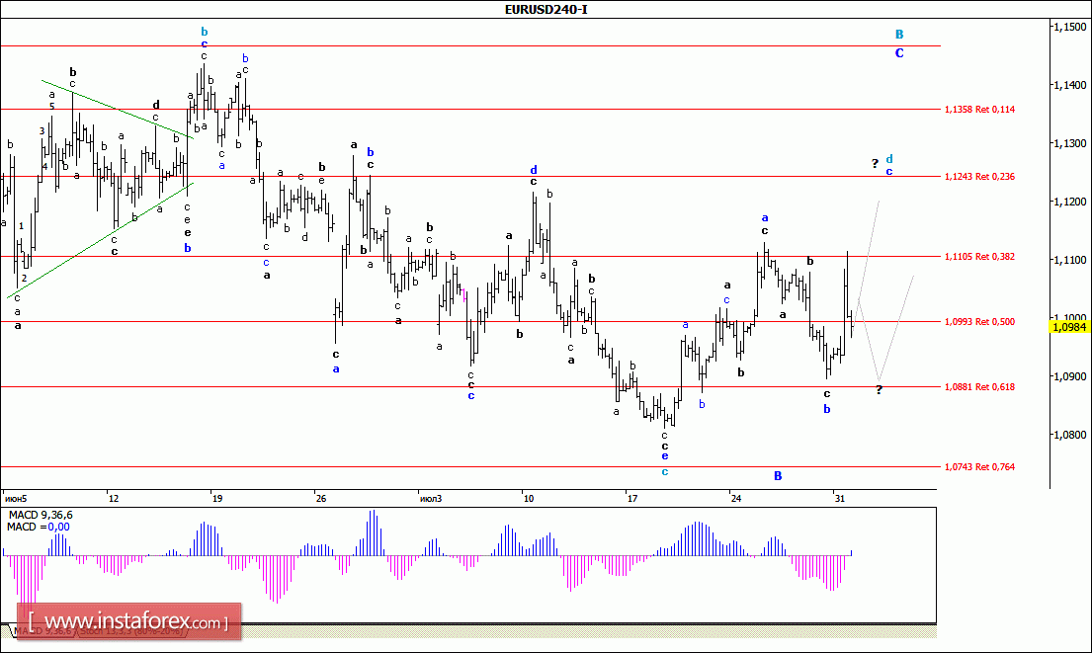This screenshot has height=653, width=1092.
Task: Click the EURUSD240-I chart title
Action: click(x=545, y=10)
